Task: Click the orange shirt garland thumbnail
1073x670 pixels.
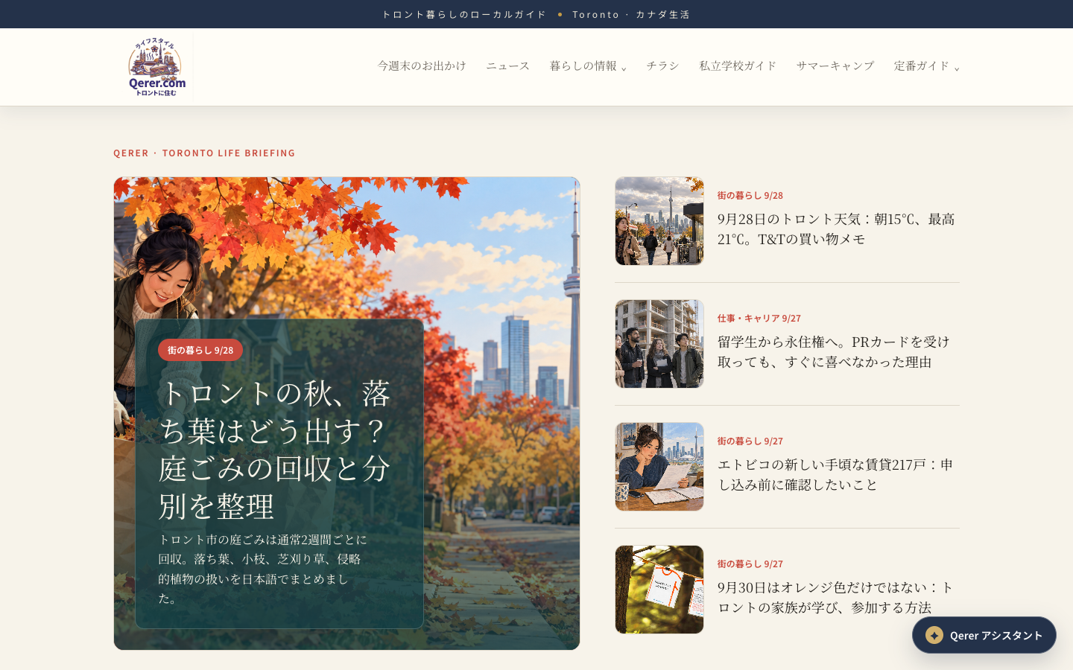Action: [x=659, y=590]
